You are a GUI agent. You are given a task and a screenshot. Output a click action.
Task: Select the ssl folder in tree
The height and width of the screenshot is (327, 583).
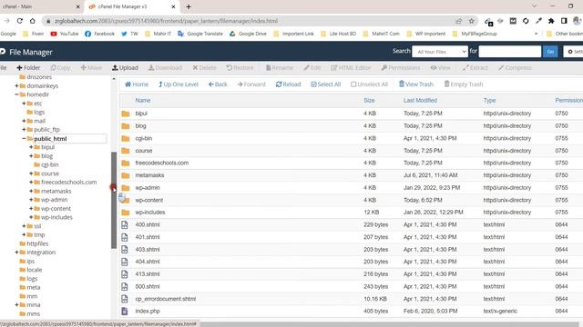pyautogui.click(x=37, y=226)
